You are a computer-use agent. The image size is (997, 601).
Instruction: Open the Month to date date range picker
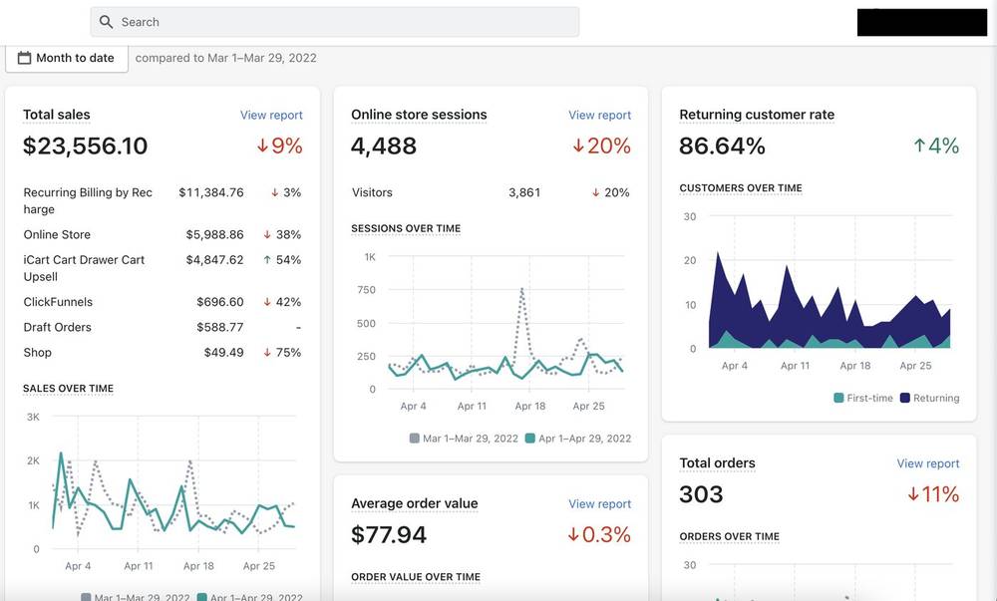tap(67, 58)
